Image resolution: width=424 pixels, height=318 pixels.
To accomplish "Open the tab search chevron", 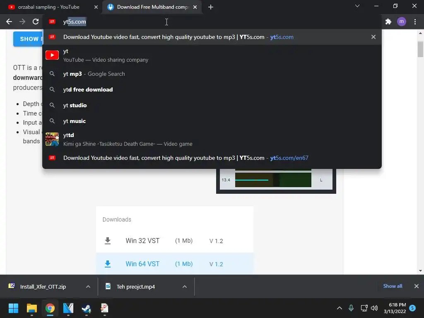I will [357, 6].
